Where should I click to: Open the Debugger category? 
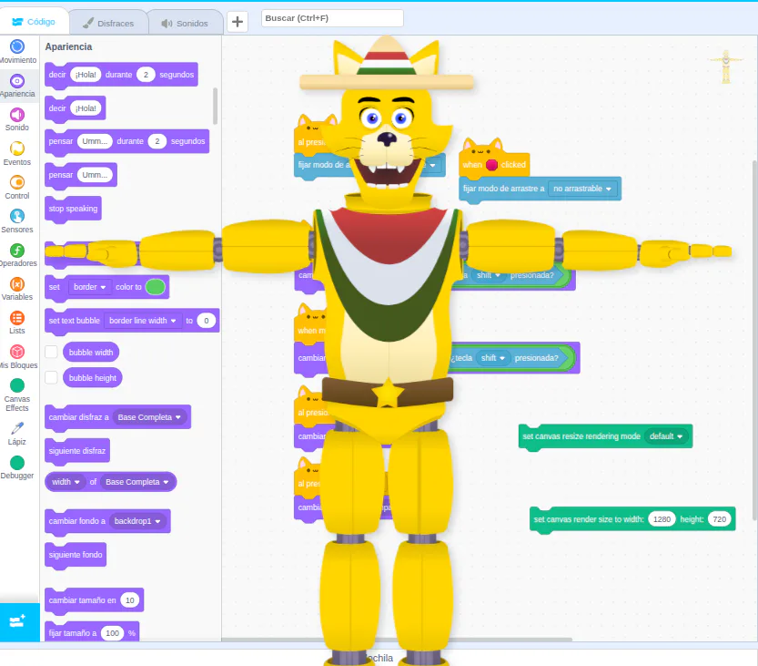pyautogui.click(x=17, y=467)
